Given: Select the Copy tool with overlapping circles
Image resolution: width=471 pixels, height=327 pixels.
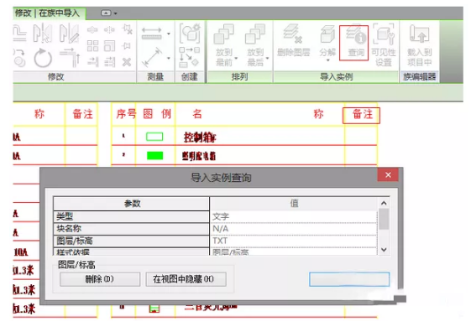Looking at the screenshot, I should (19, 58).
